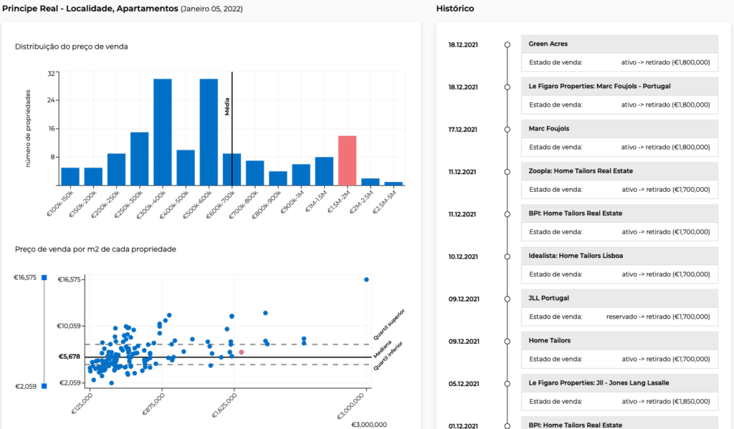Screen dimensions: 734x429
Task: Click the €2M-2.5M histogram bar
Action: tap(371, 182)
